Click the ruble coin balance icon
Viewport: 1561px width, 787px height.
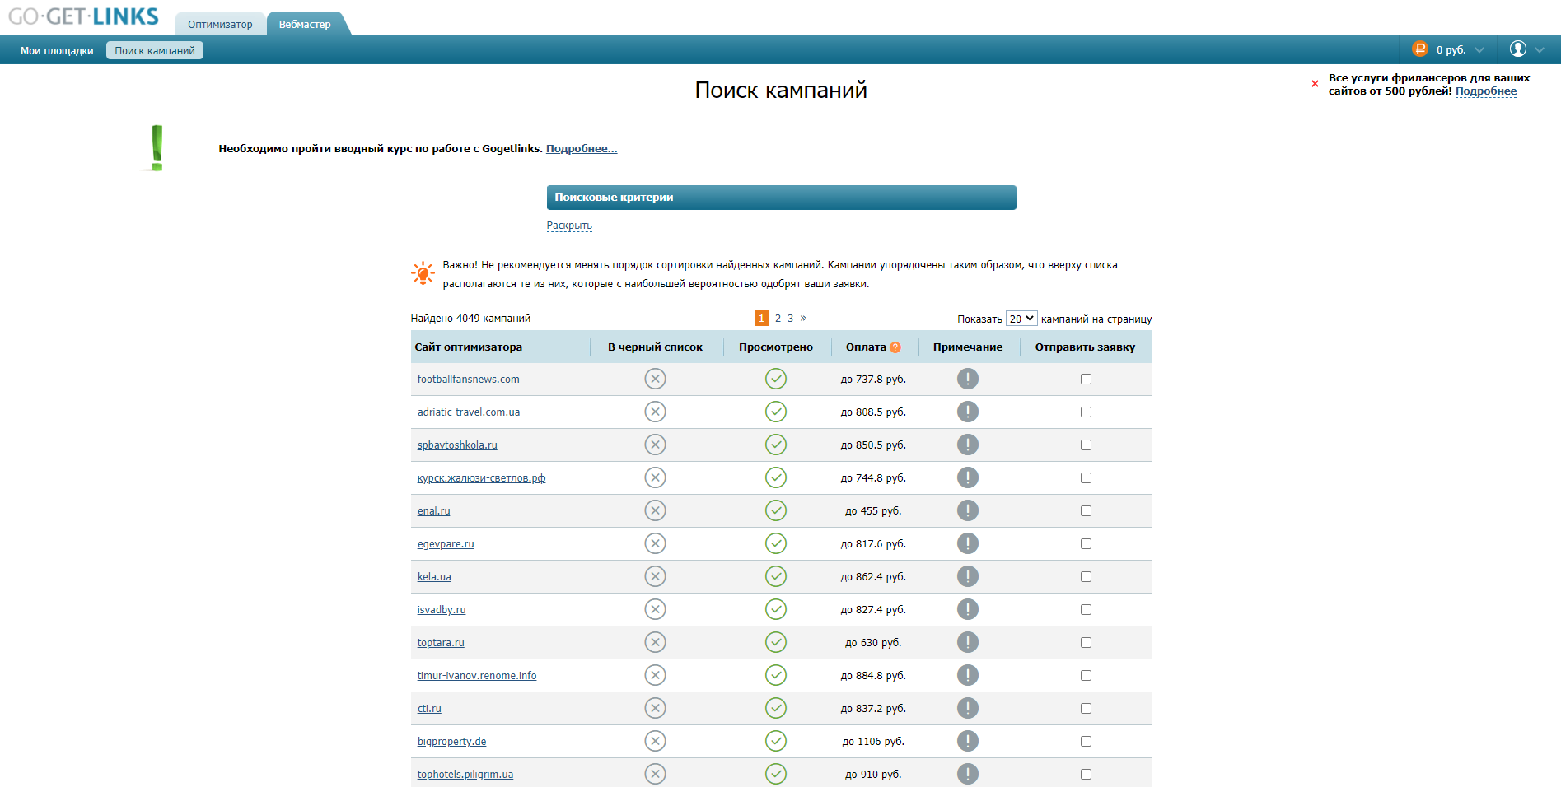tap(1420, 49)
